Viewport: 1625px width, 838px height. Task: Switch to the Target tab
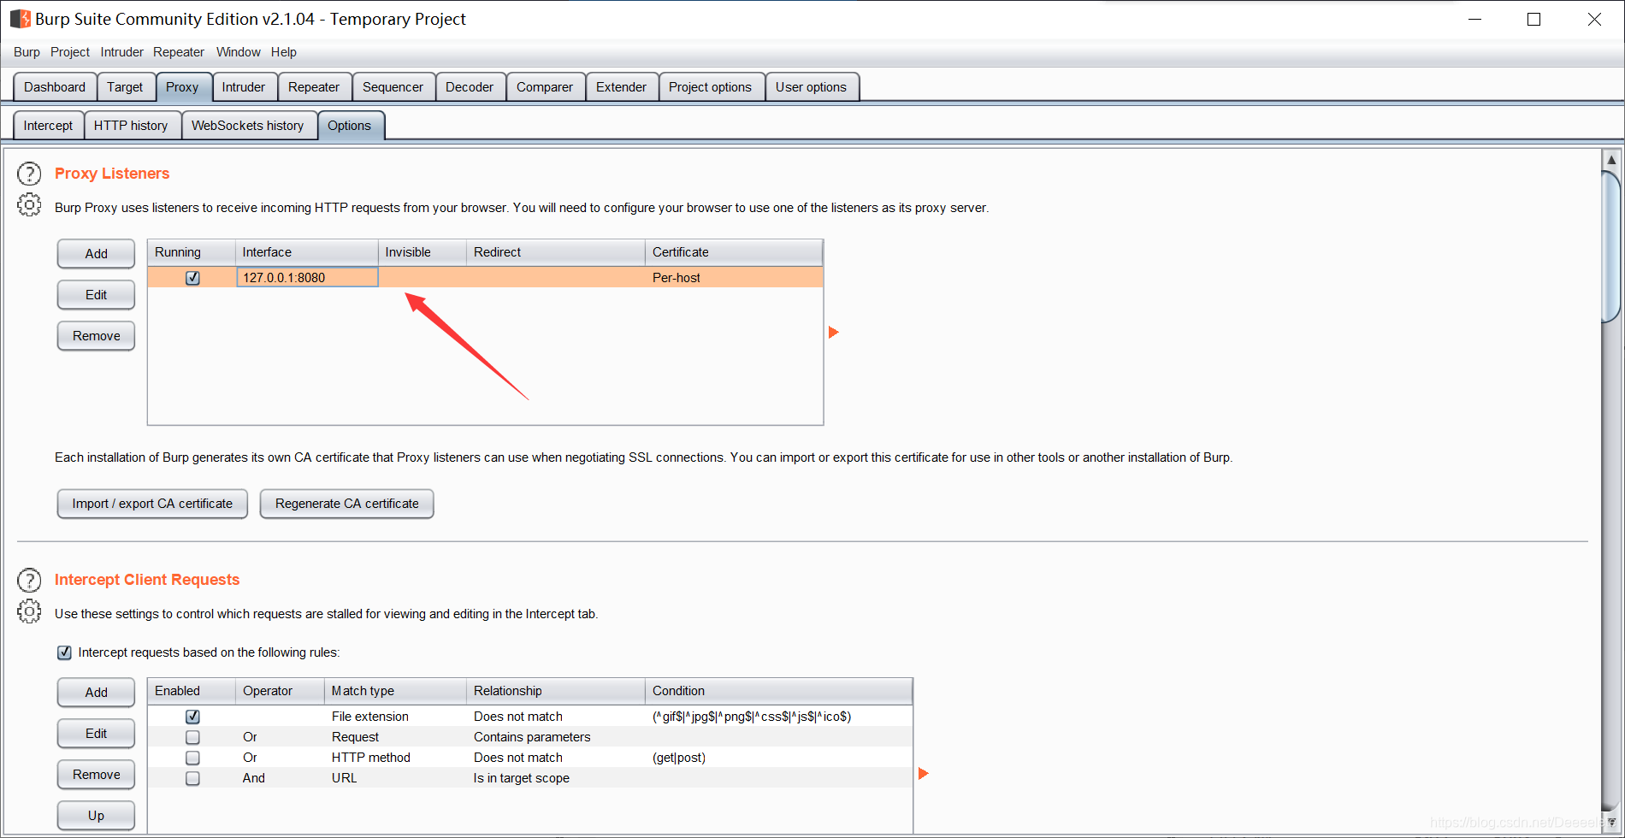point(125,87)
